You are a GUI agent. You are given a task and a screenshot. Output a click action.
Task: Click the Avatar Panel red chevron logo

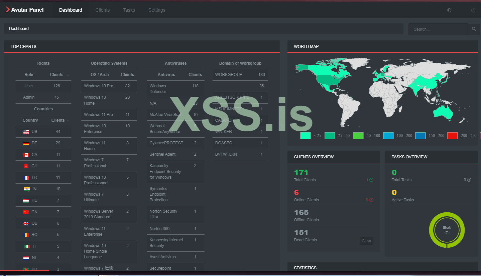tap(7, 10)
